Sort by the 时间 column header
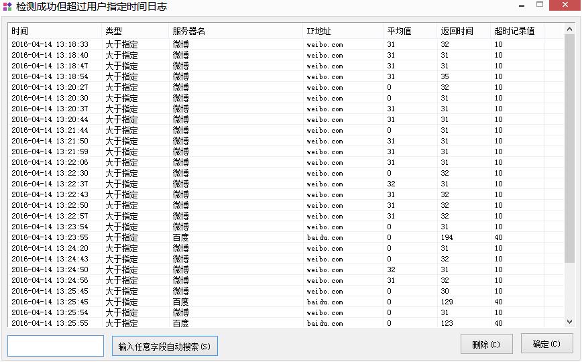 [x=54, y=32]
